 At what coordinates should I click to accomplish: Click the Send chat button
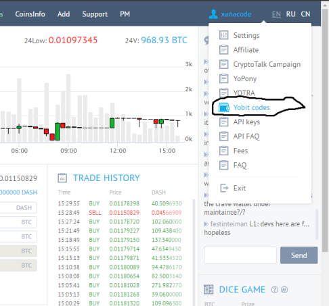(x=299, y=255)
